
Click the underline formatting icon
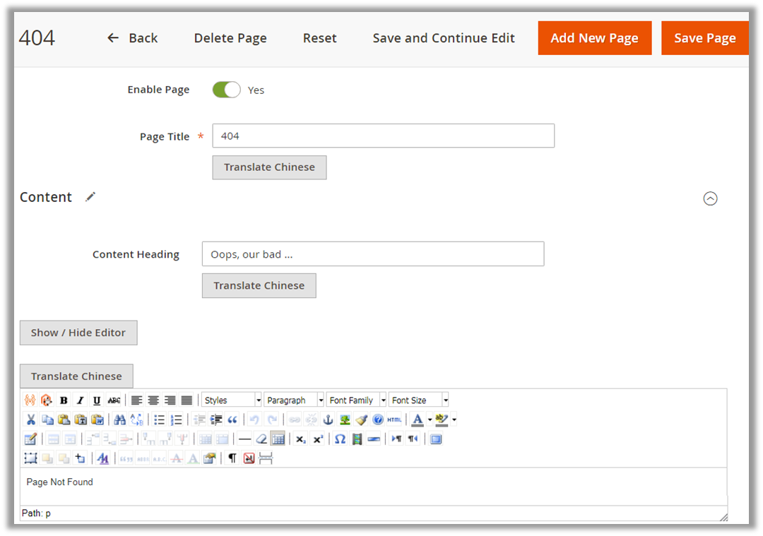click(x=97, y=400)
